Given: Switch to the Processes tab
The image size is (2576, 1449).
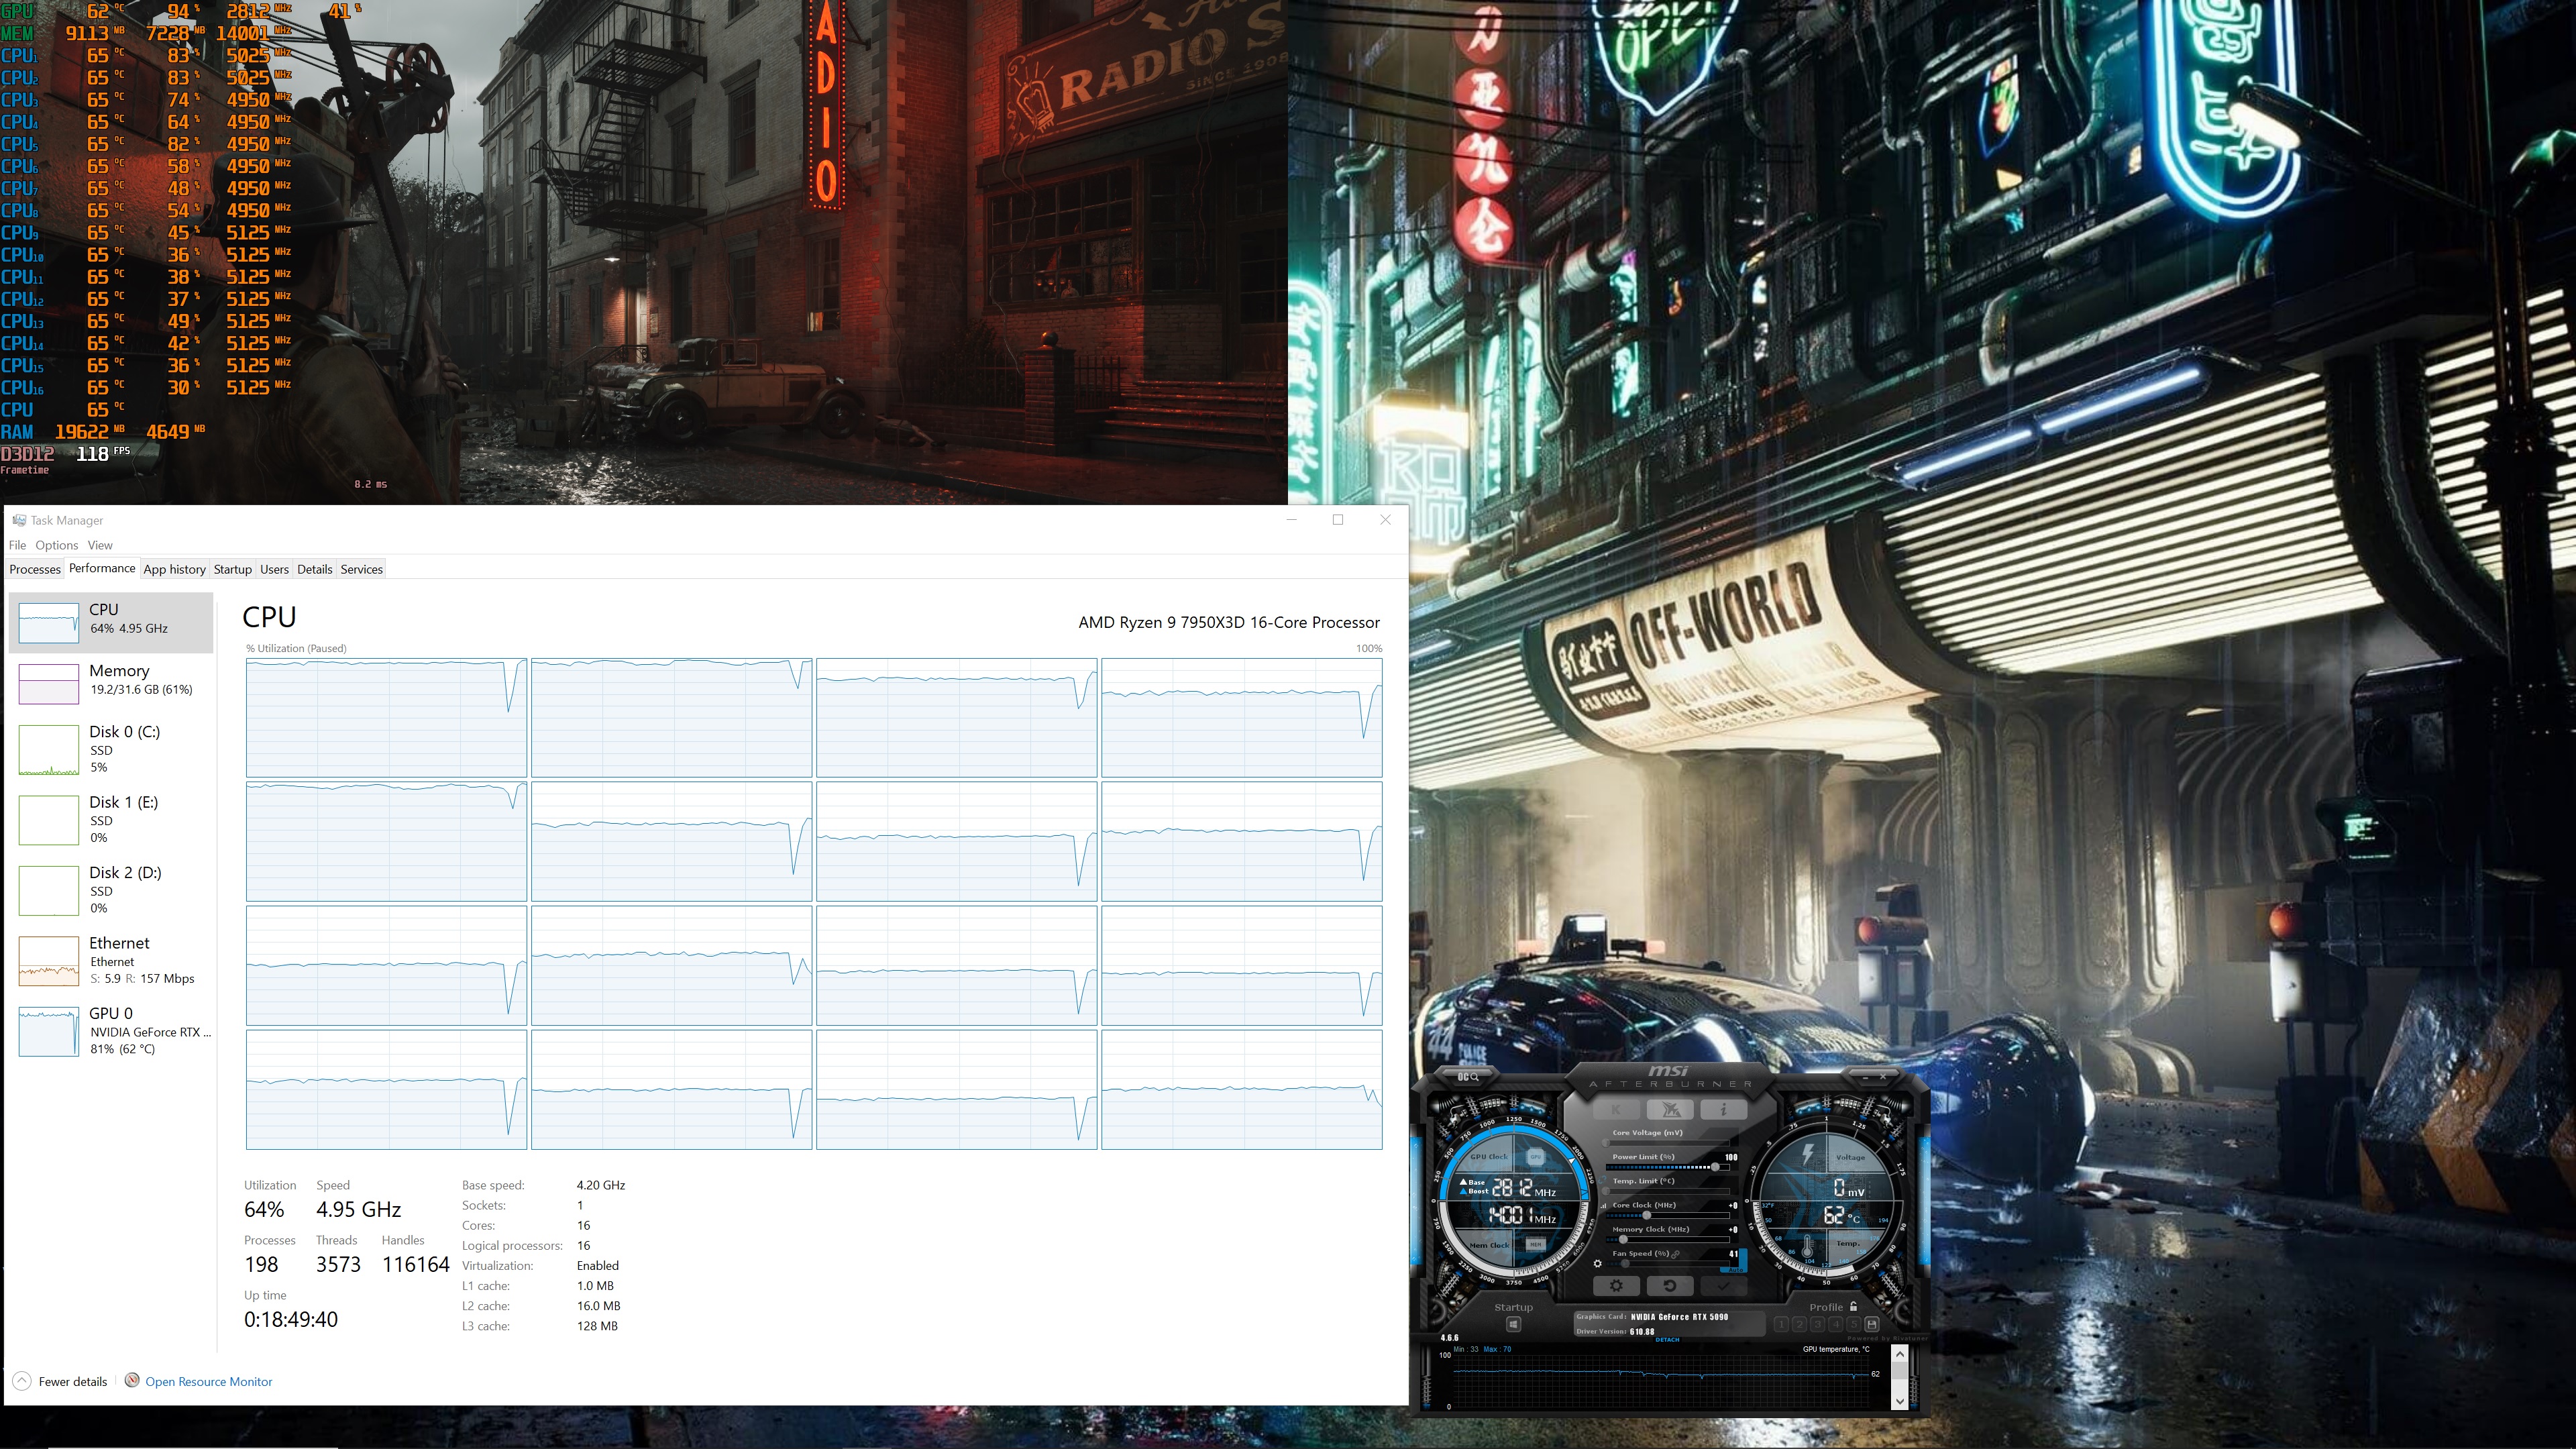Looking at the screenshot, I should pyautogui.click(x=35, y=569).
